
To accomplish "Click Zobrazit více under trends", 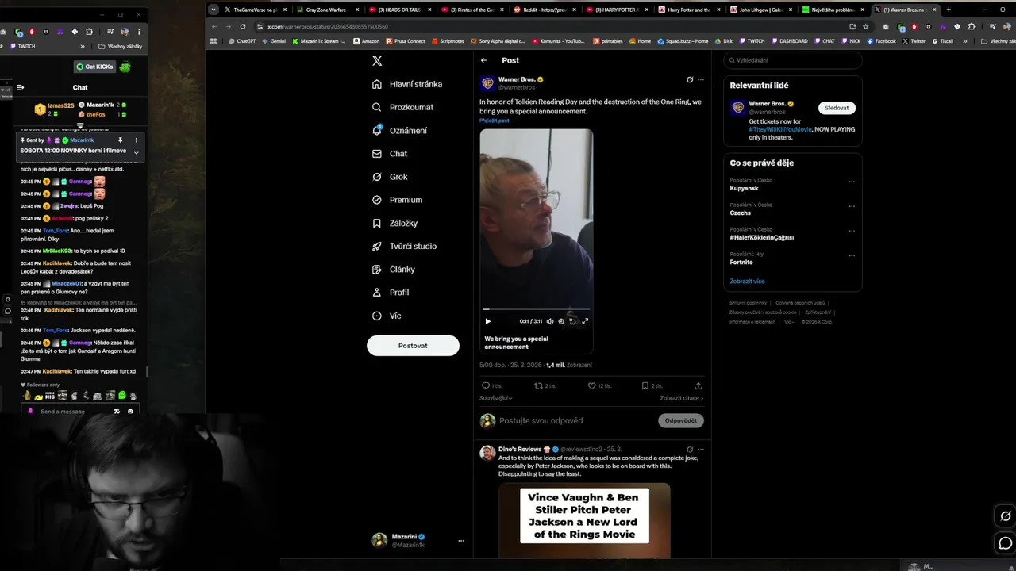I will point(747,281).
